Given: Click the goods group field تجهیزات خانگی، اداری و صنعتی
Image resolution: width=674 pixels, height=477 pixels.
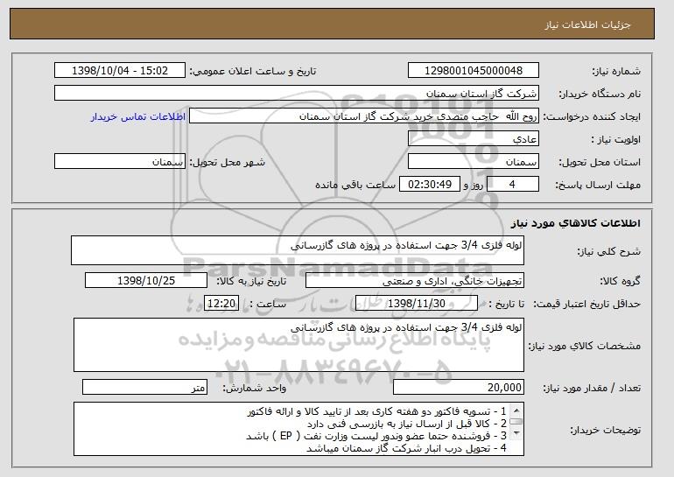Looking at the screenshot, I should [x=415, y=281].
